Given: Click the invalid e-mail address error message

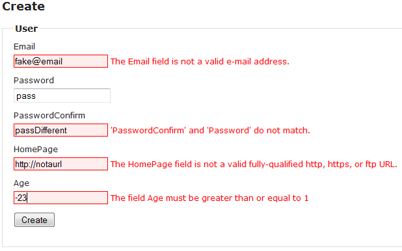Looking at the screenshot, I should [x=200, y=62].
